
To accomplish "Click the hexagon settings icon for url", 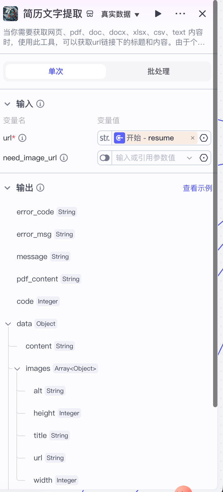I will coord(204,138).
